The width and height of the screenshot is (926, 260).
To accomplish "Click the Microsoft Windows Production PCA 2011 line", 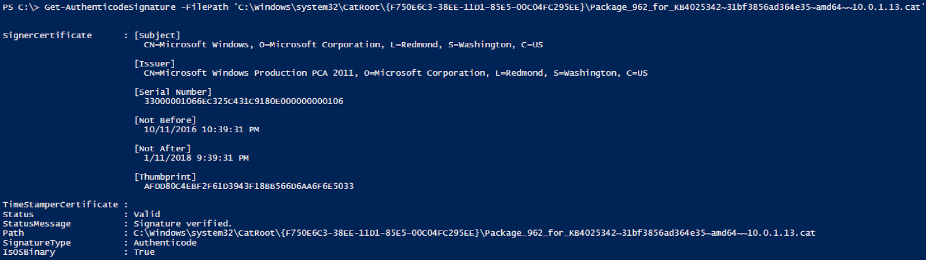I will coord(395,73).
